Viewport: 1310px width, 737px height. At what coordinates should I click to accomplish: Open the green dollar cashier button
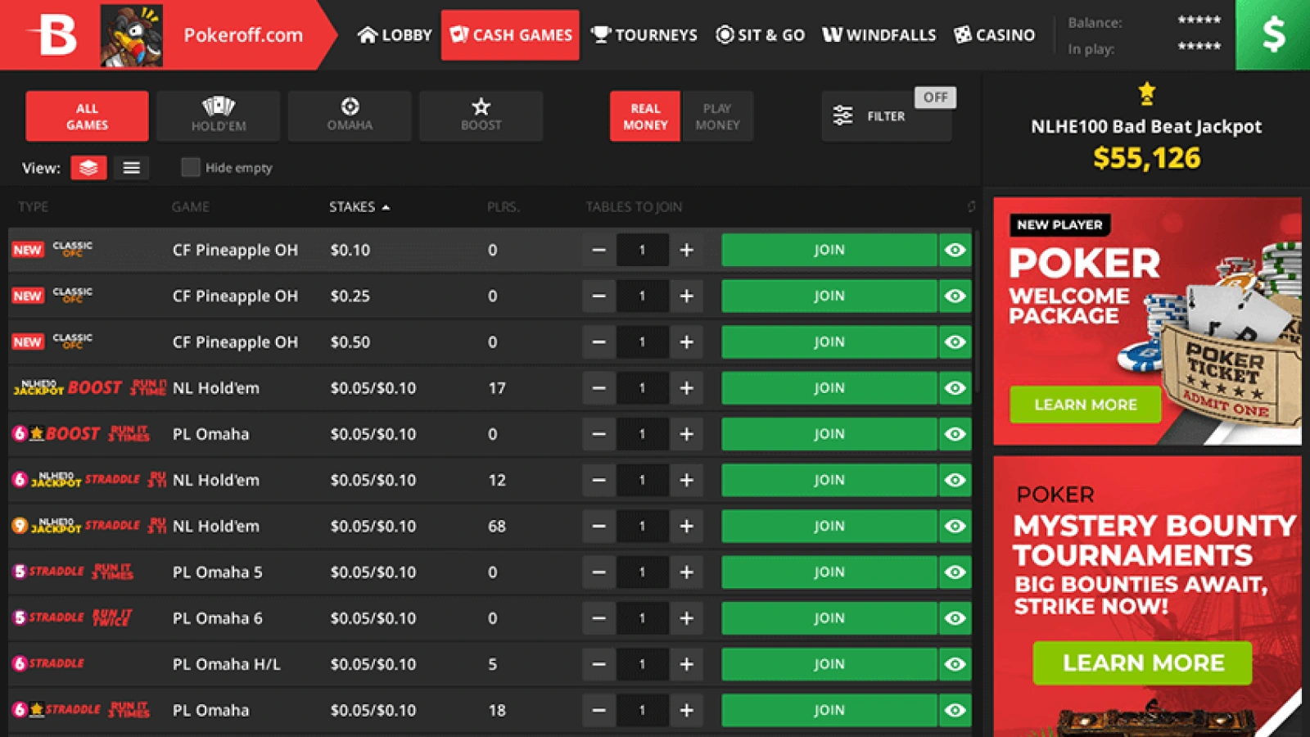pos(1272,34)
